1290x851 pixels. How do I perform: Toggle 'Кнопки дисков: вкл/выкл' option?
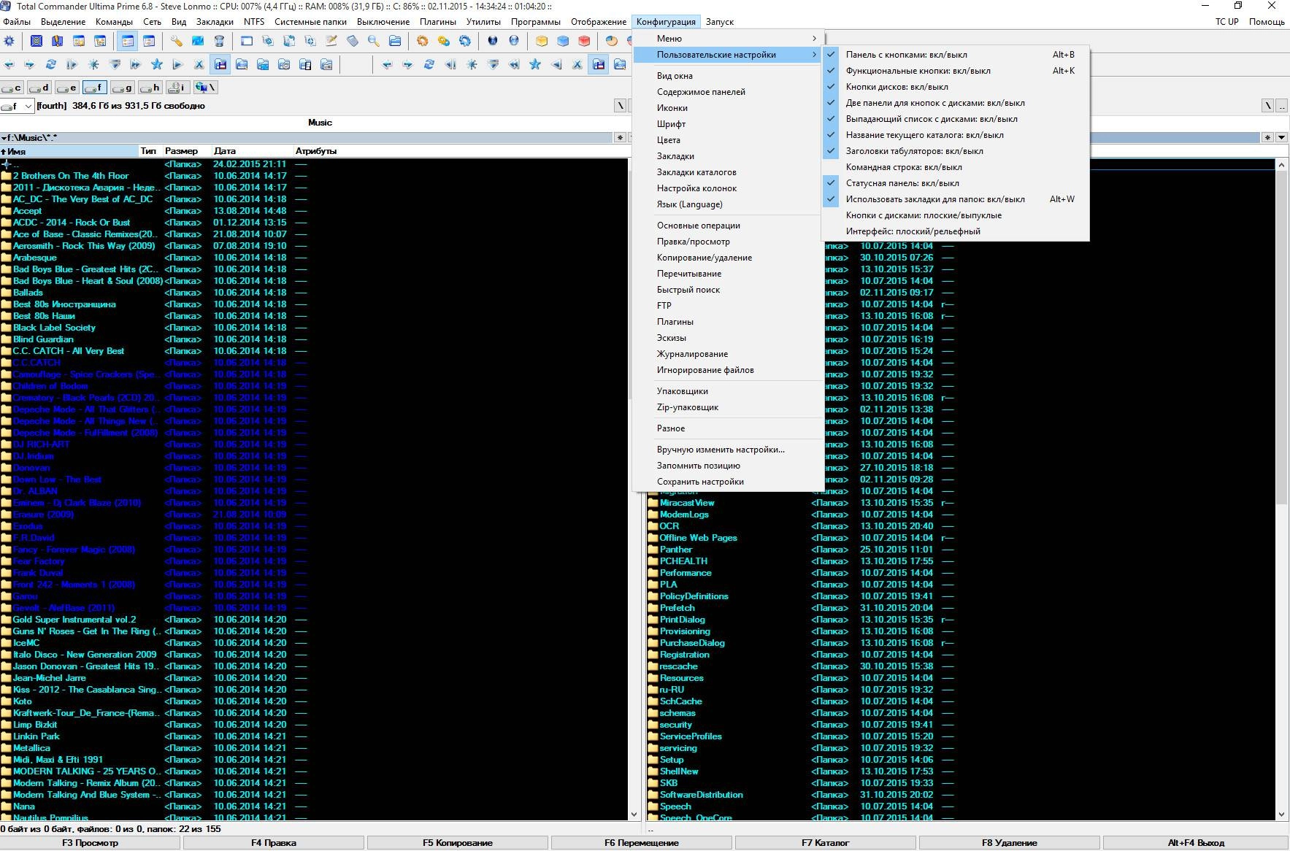coord(955,87)
